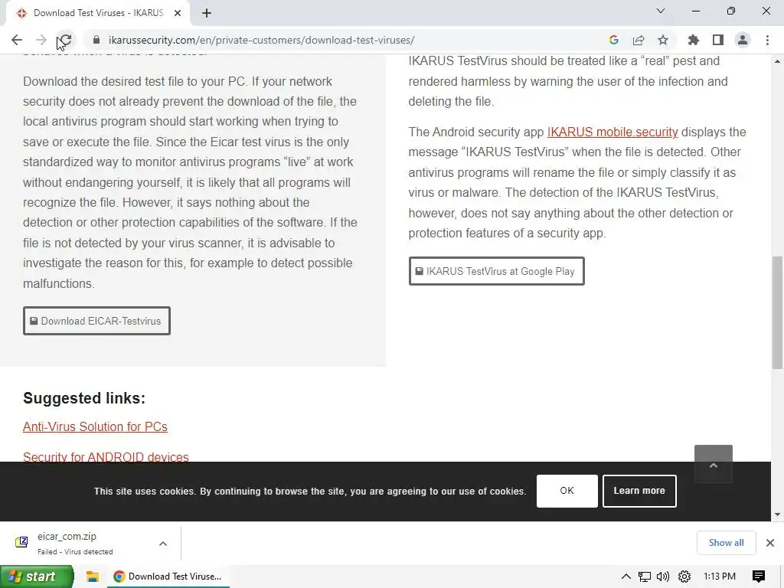This screenshot has height=588, width=784.
Task: Open File Explorer from taskbar
Action: click(x=93, y=577)
